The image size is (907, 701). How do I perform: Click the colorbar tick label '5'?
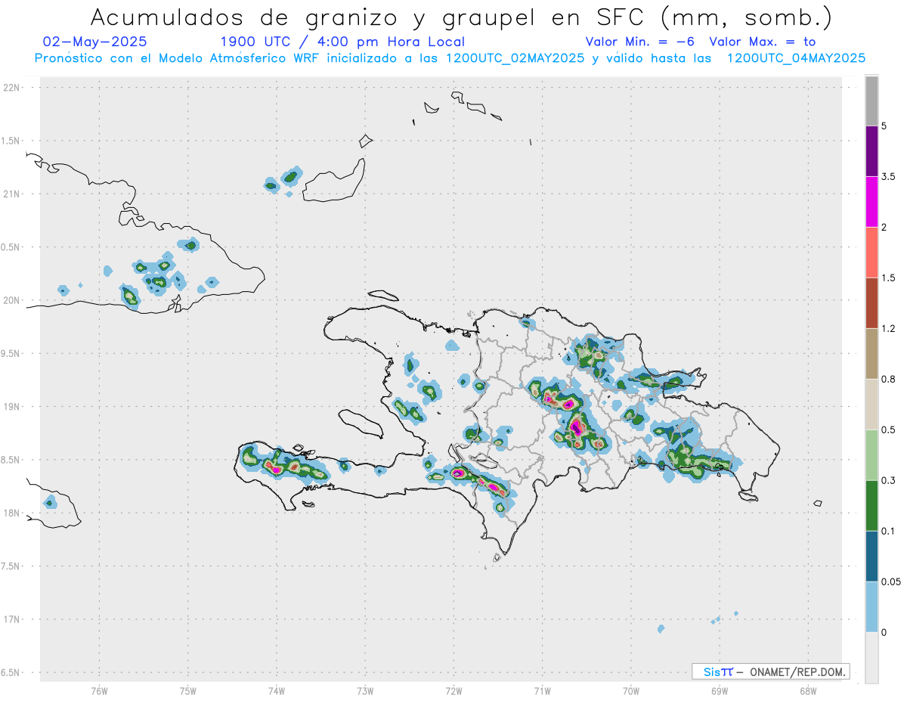click(884, 126)
